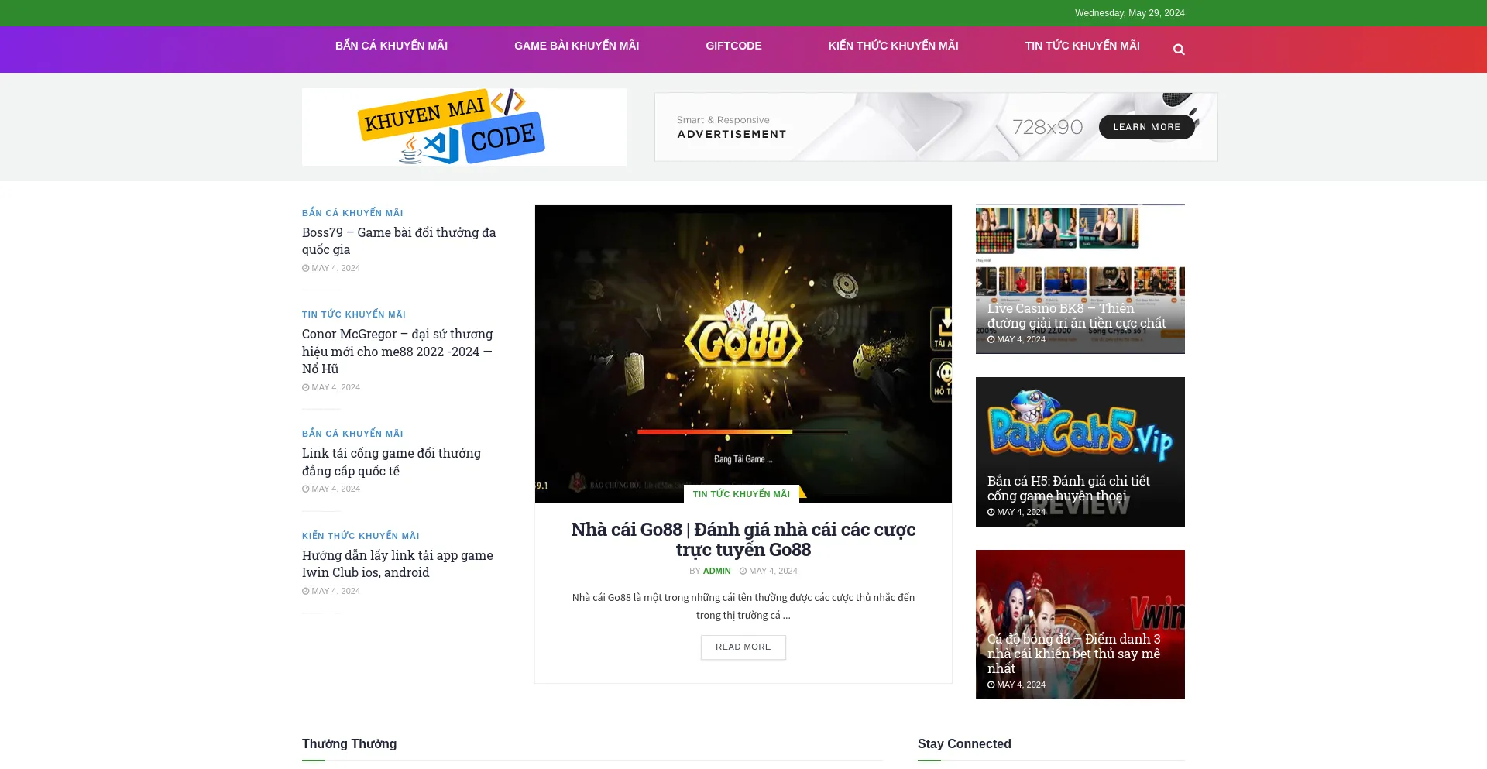Click the Stay Connected section heading
The height and width of the screenshot is (769, 1487).
pyautogui.click(x=964, y=743)
